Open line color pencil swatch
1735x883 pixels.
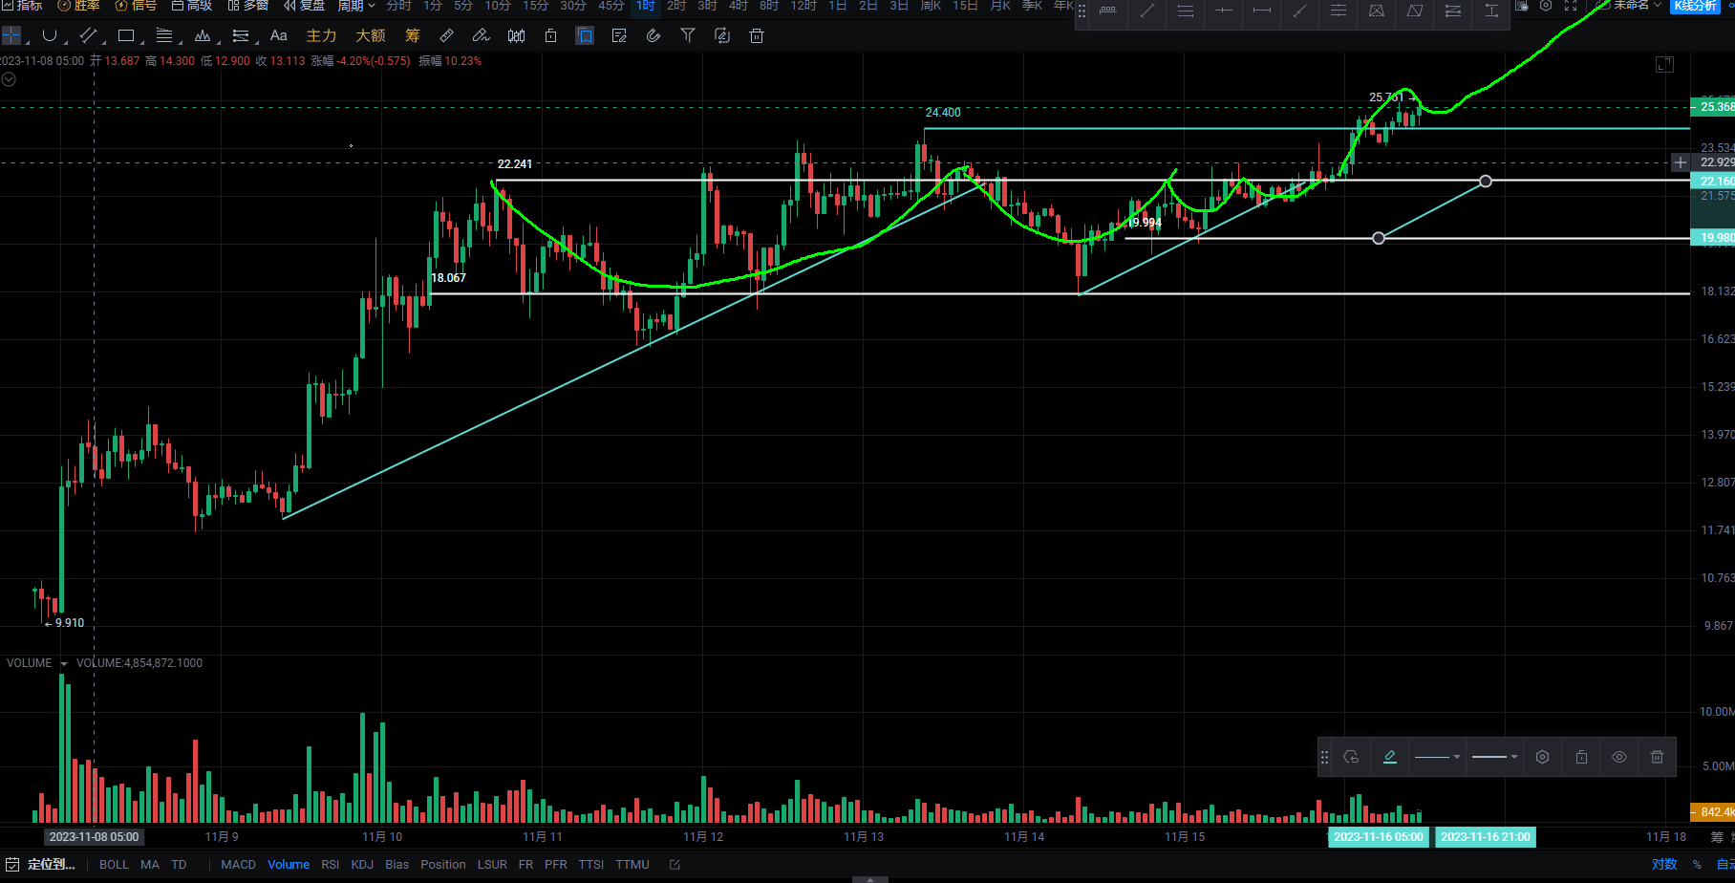pos(1390,757)
